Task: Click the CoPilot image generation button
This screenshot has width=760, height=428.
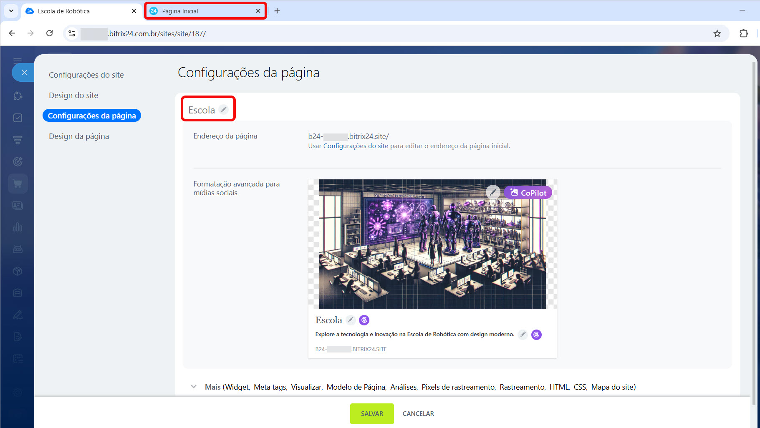Action: pyautogui.click(x=528, y=193)
